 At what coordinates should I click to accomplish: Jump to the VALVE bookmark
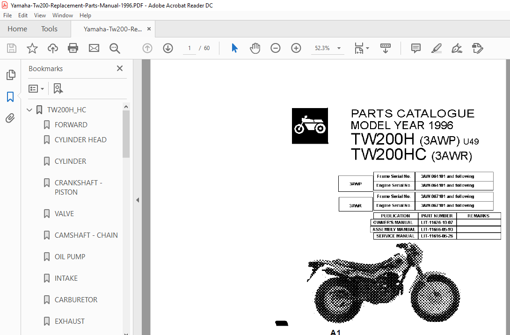(x=64, y=214)
